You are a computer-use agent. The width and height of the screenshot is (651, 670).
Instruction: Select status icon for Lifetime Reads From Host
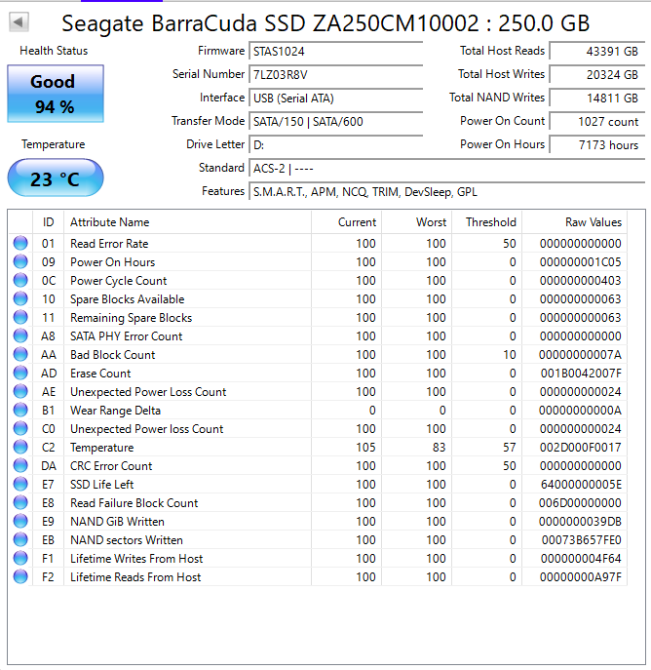(x=20, y=576)
